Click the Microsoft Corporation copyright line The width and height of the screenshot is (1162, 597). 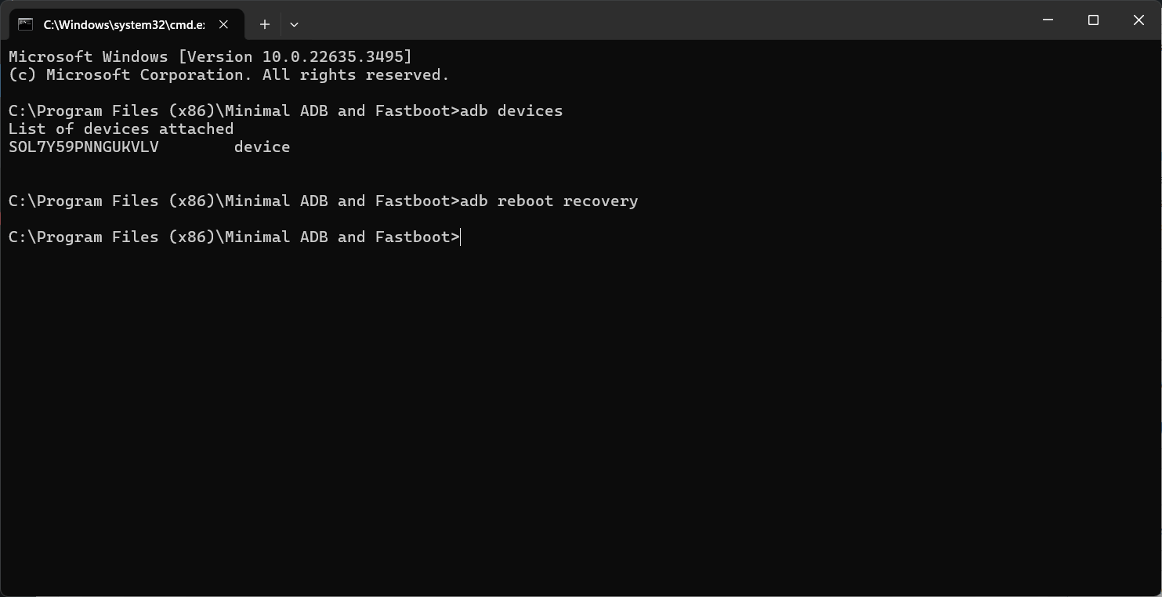pos(227,74)
